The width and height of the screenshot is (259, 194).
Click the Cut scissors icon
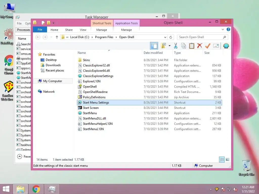click(x=176, y=46)
